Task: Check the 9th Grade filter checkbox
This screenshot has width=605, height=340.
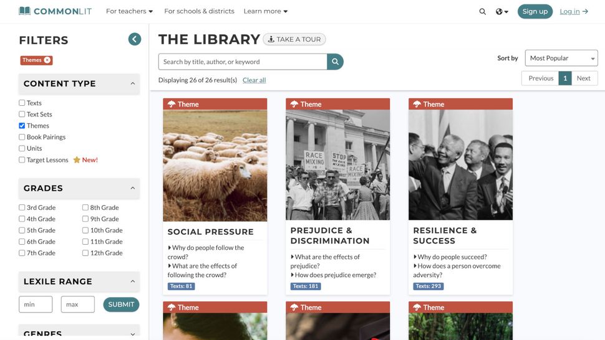Action: tap(85, 219)
